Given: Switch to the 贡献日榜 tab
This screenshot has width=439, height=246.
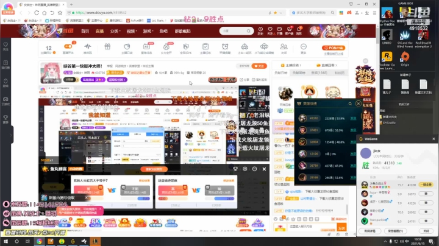Looking at the screenshot, I should 280,72.
